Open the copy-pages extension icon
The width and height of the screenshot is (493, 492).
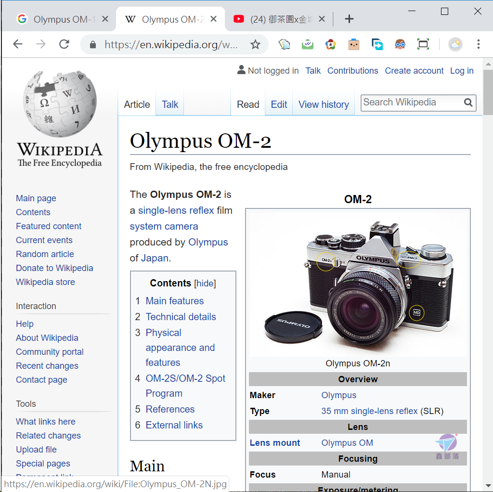(284, 44)
